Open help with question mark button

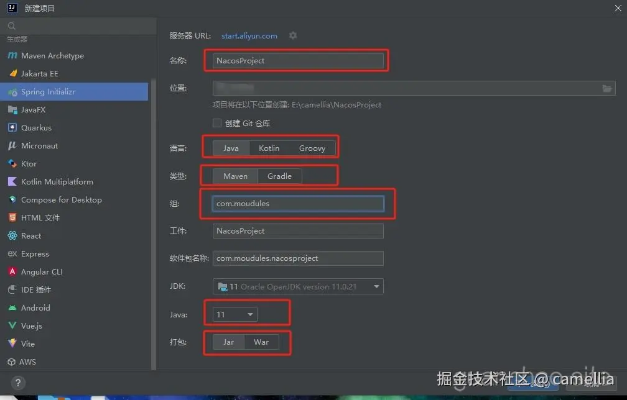[x=18, y=383]
